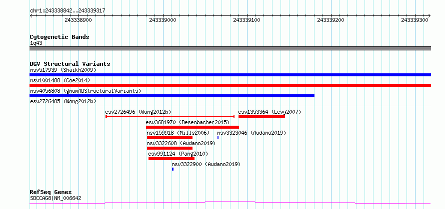Open the nsv1001488 (Coe2014) label
Screen dimensions: 445x209
[x=60, y=80]
